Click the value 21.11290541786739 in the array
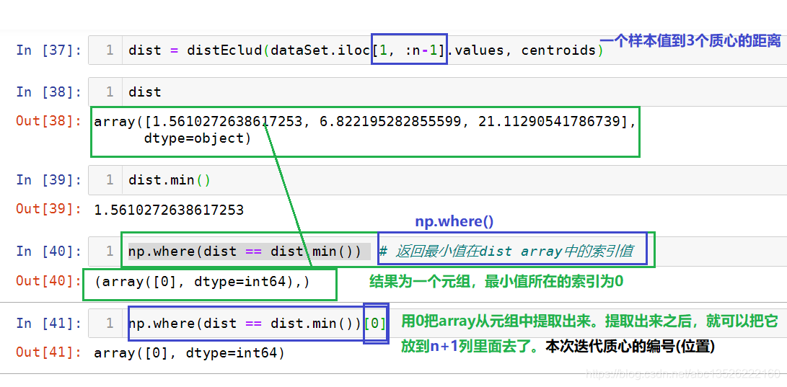 pos(548,121)
